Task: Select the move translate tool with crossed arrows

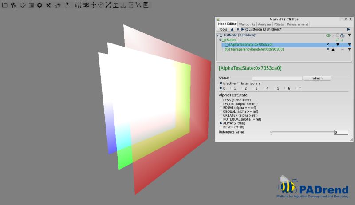Action: tap(93, 5)
